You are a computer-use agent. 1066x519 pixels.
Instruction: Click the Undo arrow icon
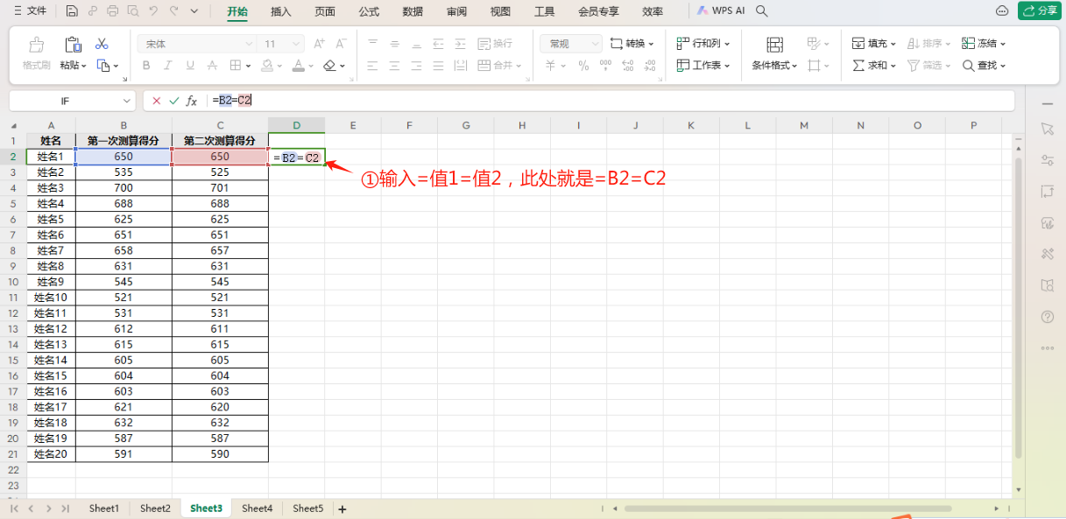click(x=153, y=11)
